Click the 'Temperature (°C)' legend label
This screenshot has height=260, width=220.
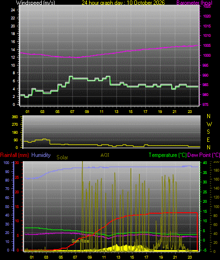(167, 155)
